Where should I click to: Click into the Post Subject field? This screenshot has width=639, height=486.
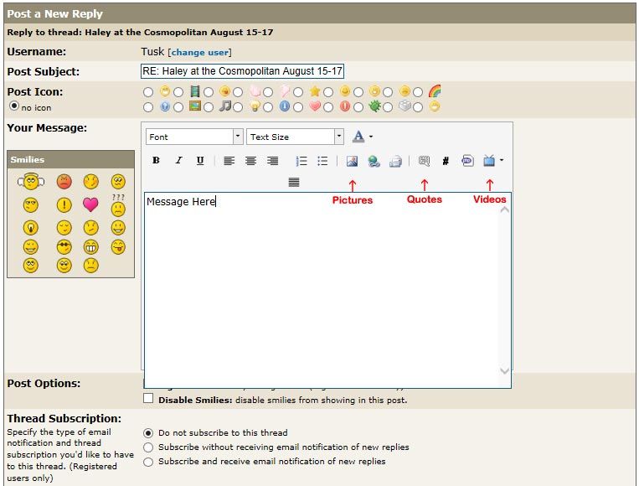[242, 71]
